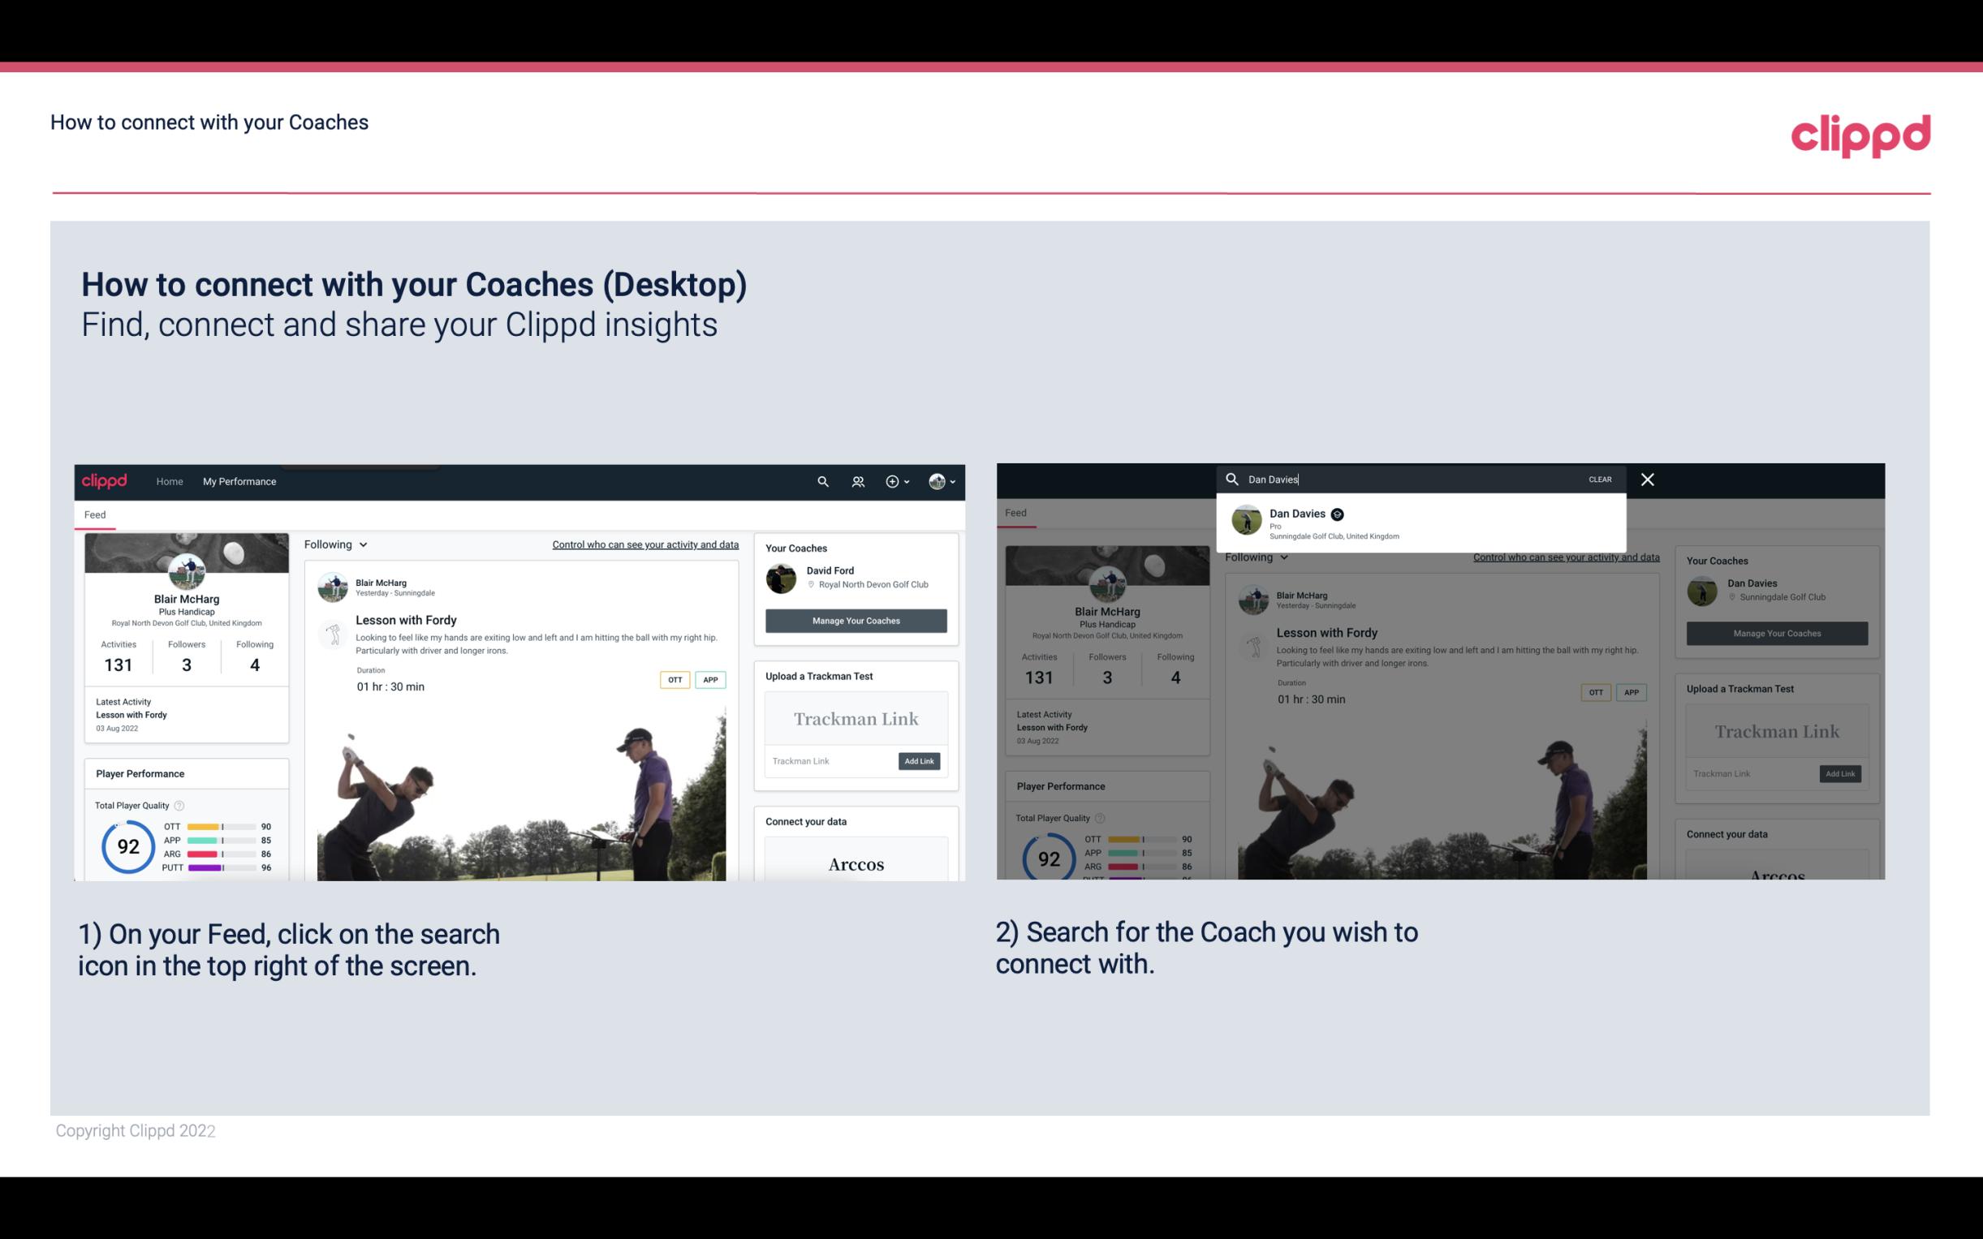Click the Manage Your Coaches button
The height and width of the screenshot is (1239, 1983).
[854, 620]
